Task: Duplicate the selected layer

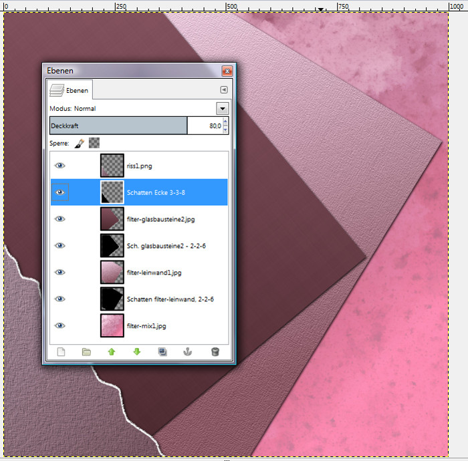Action: (x=162, y=351)
